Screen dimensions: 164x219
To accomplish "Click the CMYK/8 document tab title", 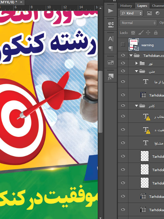I will (x=8, y=2).
